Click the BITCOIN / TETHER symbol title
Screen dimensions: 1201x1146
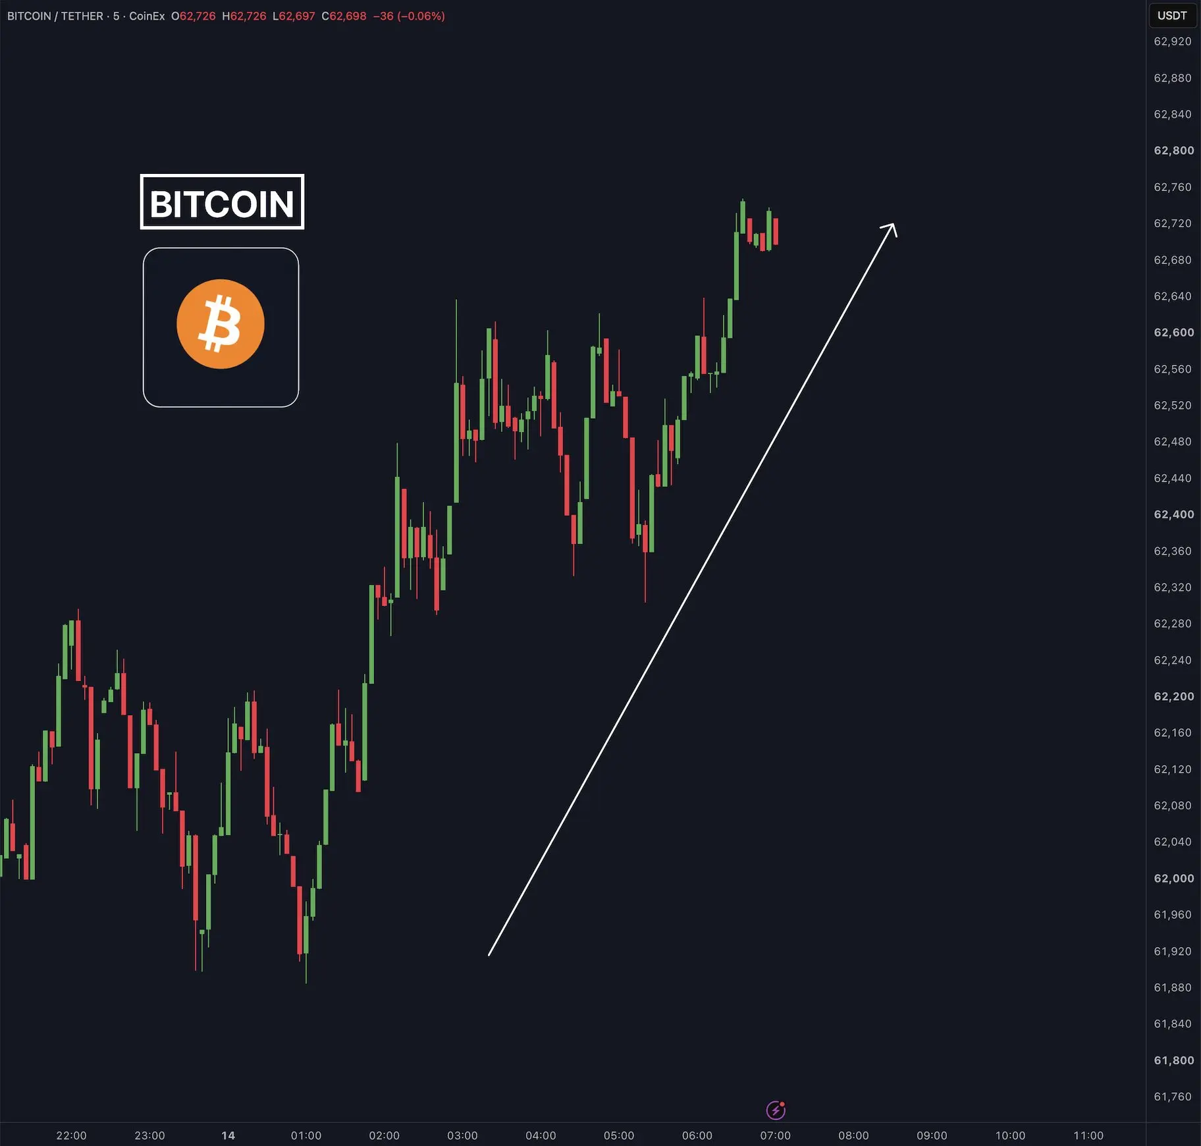click(x=55, y=16)
